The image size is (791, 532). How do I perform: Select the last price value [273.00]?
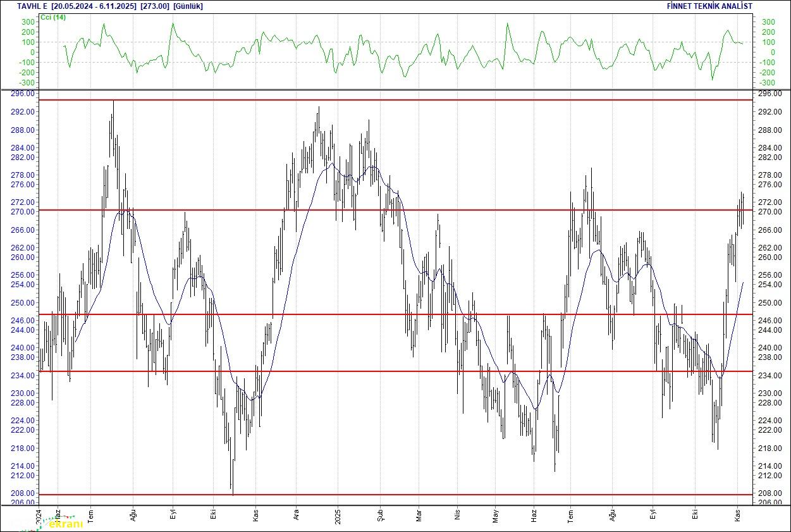[154, 6]
